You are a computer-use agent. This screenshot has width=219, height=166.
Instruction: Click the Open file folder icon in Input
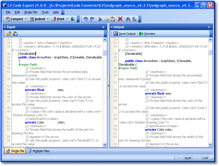coord(9,34)
